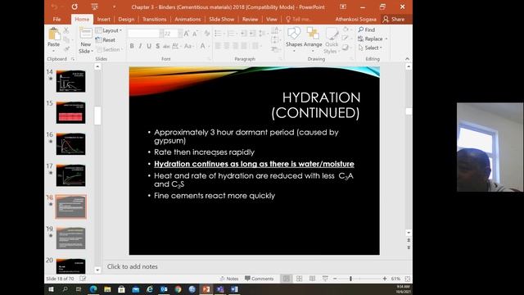Open the Select dropdown
Image resolution: width=524 pixels, height=295 pixels.
point(370,48)
